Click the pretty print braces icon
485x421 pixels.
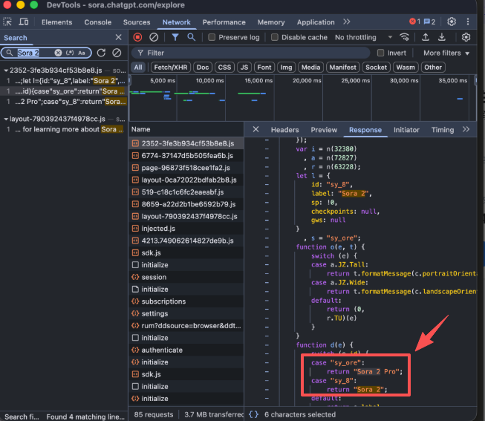tap(254, 414)
